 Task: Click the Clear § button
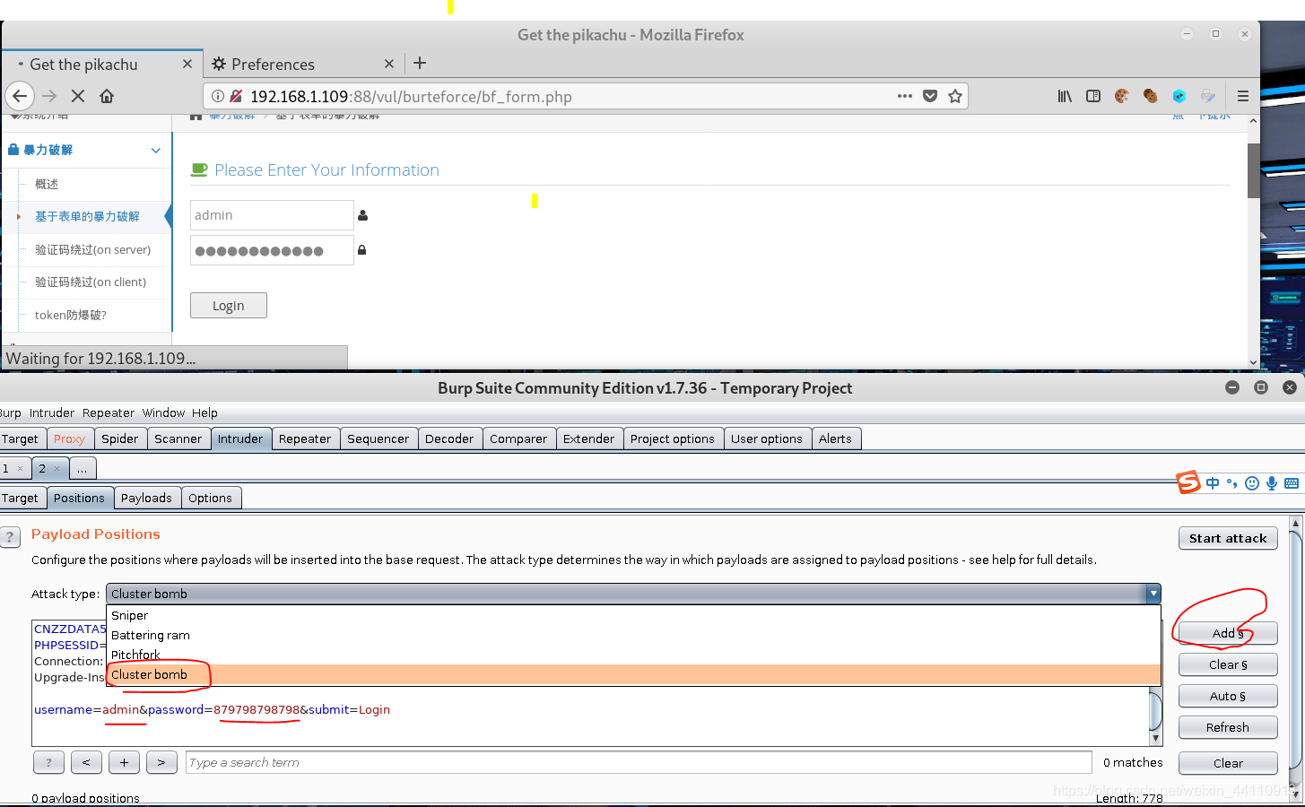pos(1228,664)
